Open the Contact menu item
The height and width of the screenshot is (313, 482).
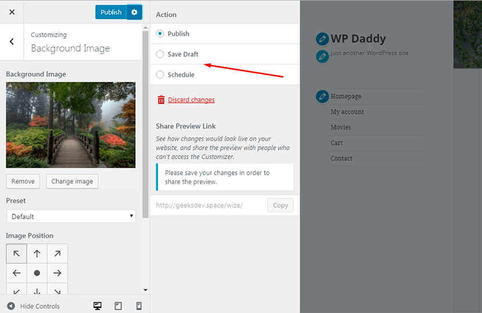(341, 159)
